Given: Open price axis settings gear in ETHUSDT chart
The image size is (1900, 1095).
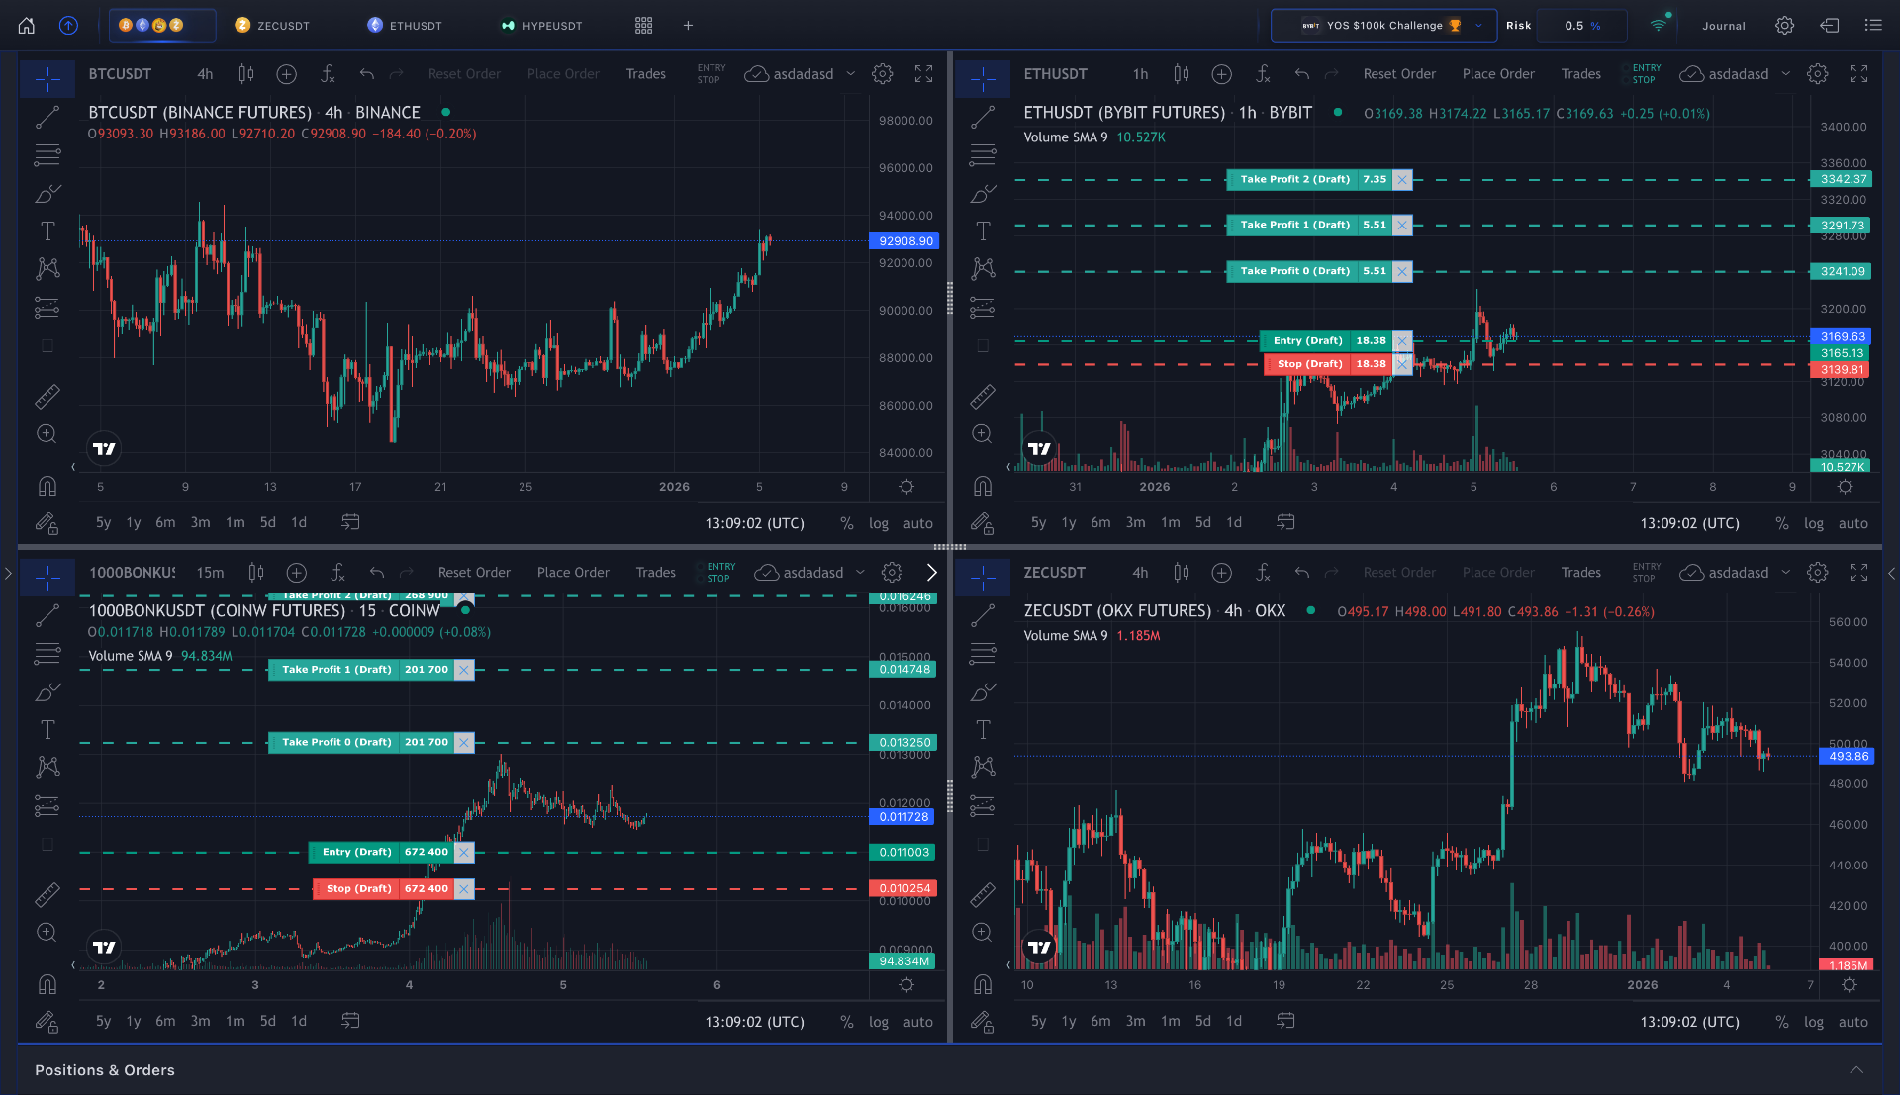Looking at the screenshot, I should point(1845,487).
